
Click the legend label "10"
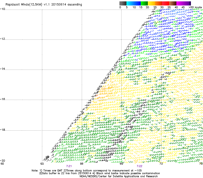[x=134, y=7]
